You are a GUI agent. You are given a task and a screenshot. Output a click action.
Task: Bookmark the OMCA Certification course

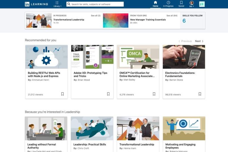(x=154, y=94)
